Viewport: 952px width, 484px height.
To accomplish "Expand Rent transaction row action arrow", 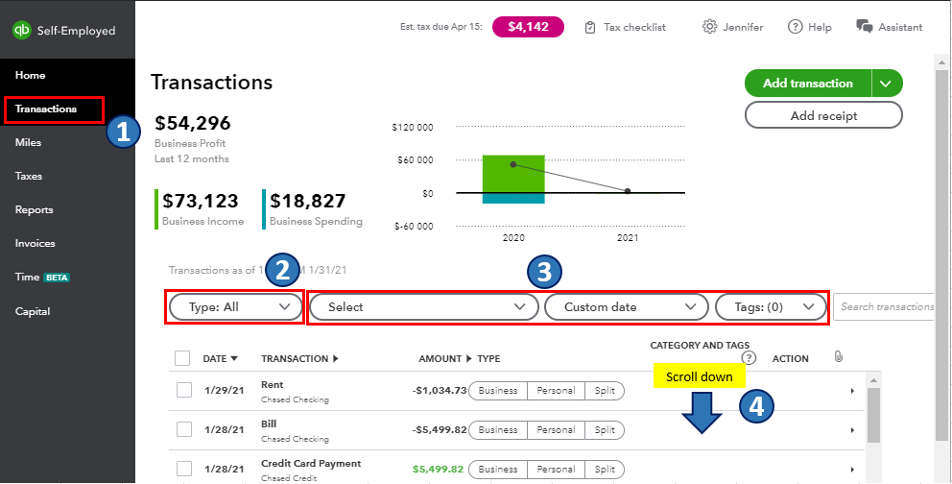I will pos(852,391).
